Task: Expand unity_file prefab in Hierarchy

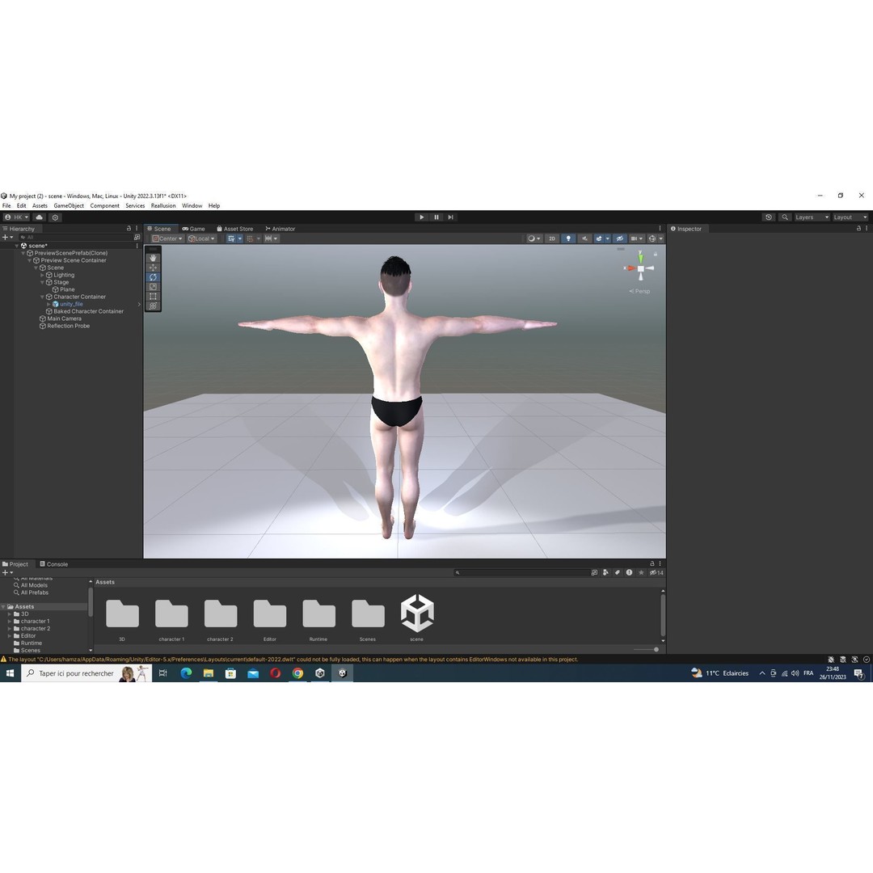Action: pyautogui.click(x=49, y=304)
